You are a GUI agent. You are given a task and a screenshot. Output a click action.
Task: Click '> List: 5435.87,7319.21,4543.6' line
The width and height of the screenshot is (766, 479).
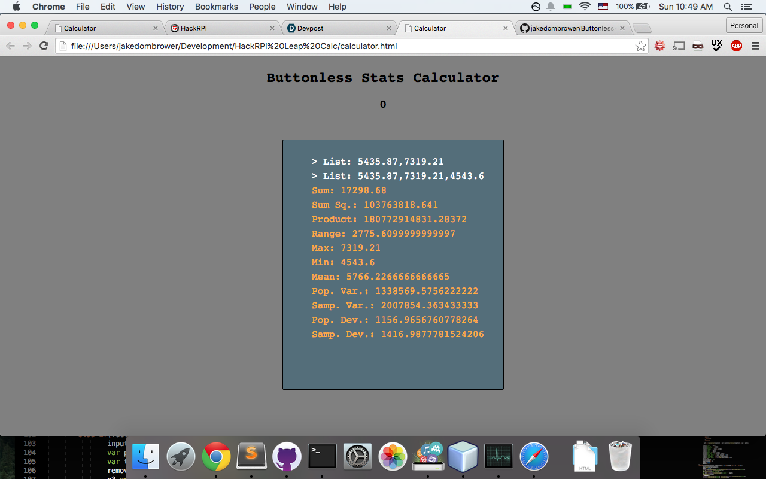pos(398,176)
